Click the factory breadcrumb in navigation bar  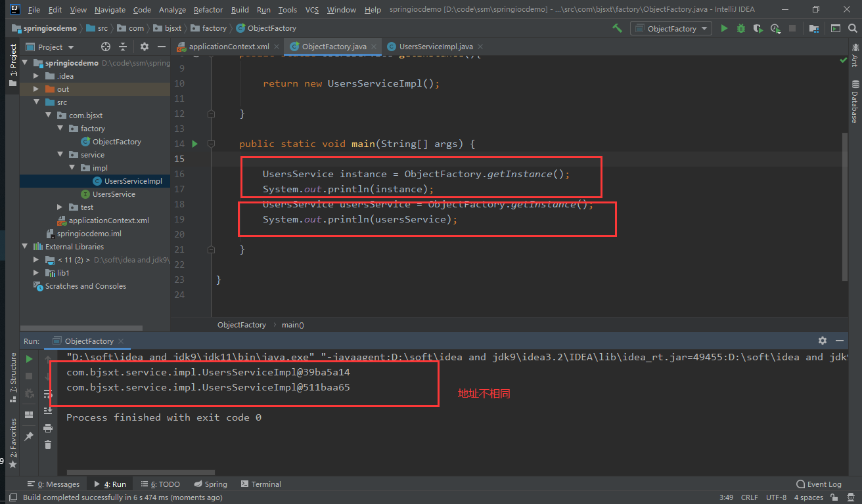click(208, 28)
